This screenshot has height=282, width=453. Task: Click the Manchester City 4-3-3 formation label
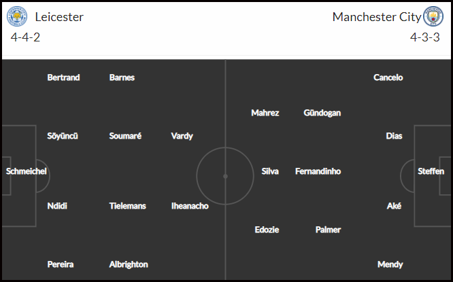pos(425,37)
